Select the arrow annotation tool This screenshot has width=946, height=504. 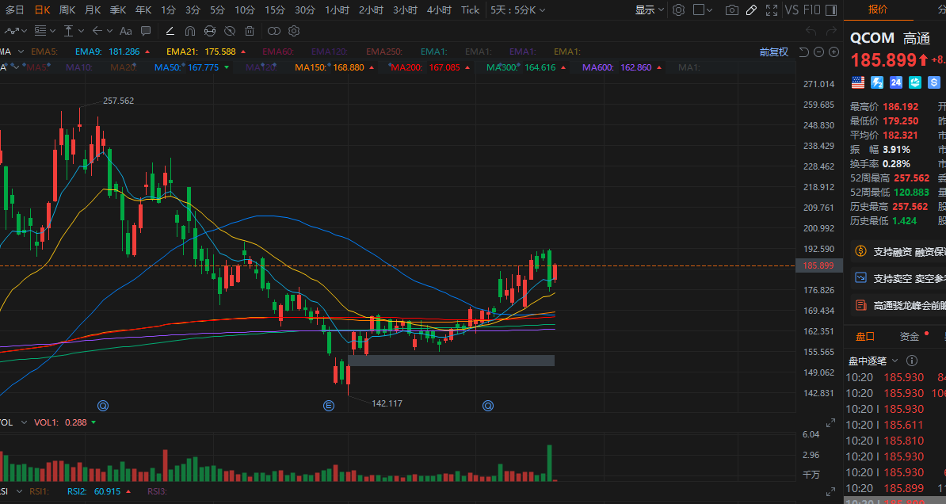[97, 31]
